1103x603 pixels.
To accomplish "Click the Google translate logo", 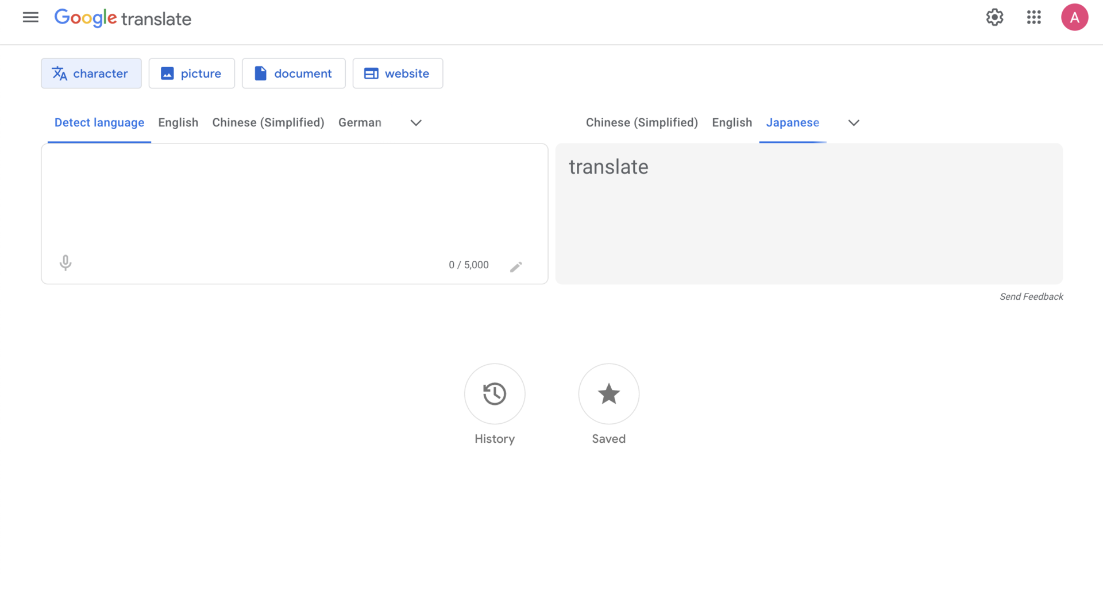I will pyautogui.click(x=123, y=18).
